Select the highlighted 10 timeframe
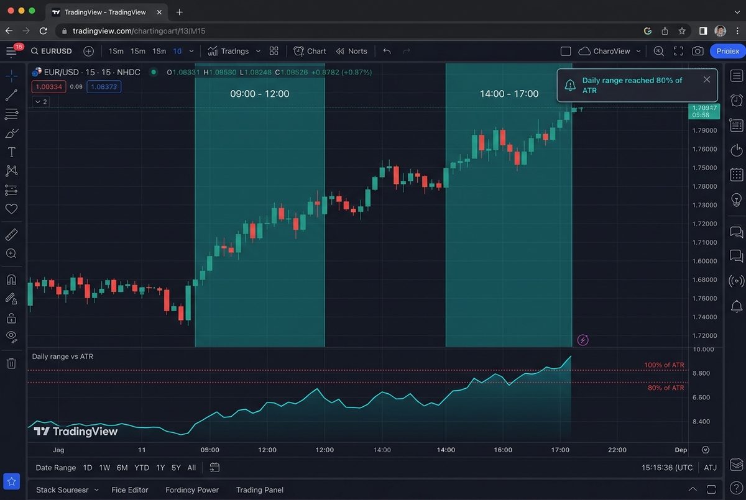746x500 pixels. pyautogui.click(x=177, y=51)
